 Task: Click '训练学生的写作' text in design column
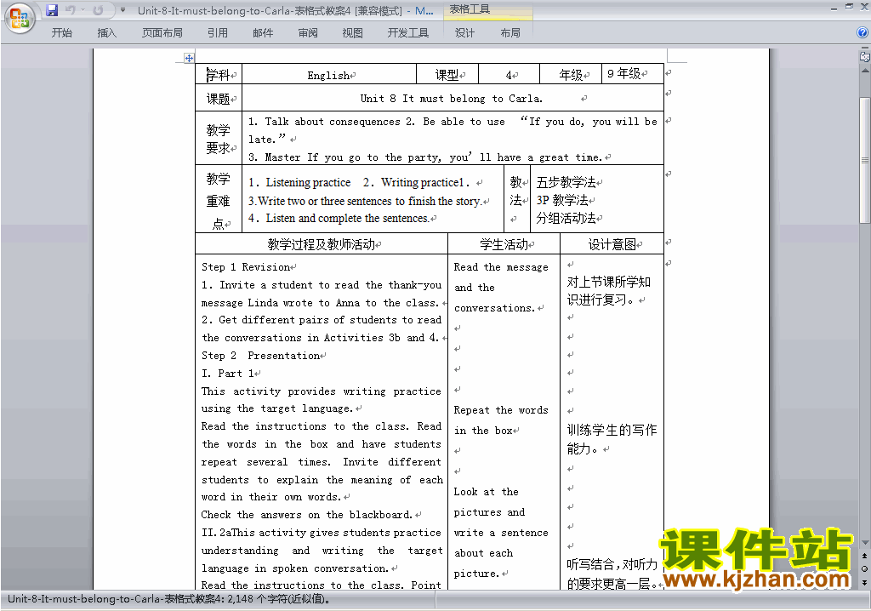612,430
